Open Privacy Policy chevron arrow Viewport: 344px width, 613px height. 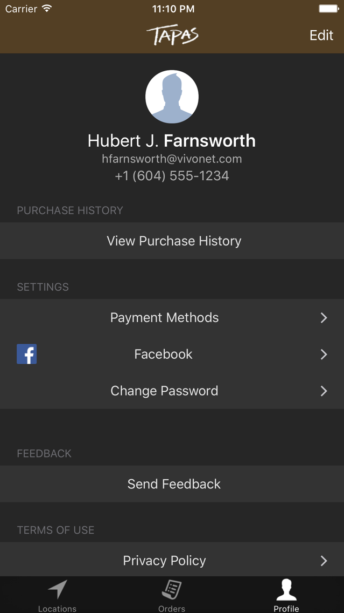click(324, 561)
